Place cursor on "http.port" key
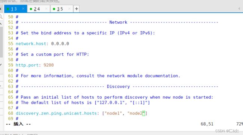Viewport: 243px width, 135px height. pyautogui.click(x=27, y=65)
